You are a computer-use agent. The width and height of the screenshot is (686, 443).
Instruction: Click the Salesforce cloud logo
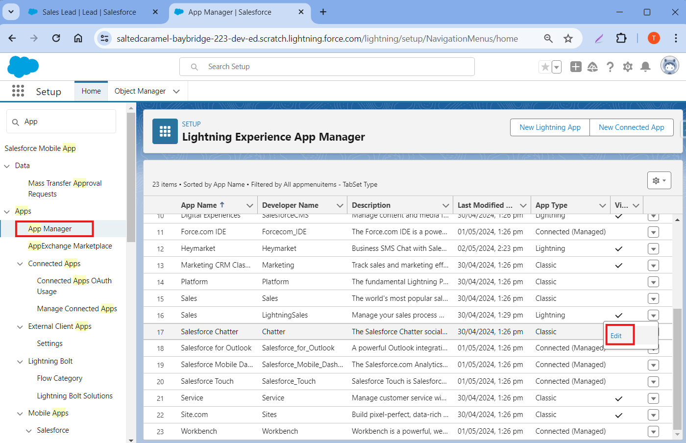tap(23, 67)
